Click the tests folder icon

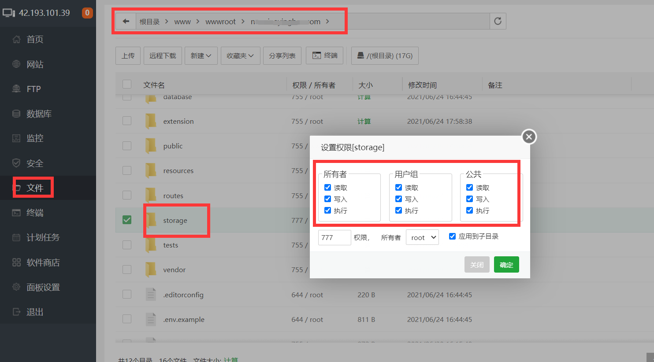(x=151, y=245)
